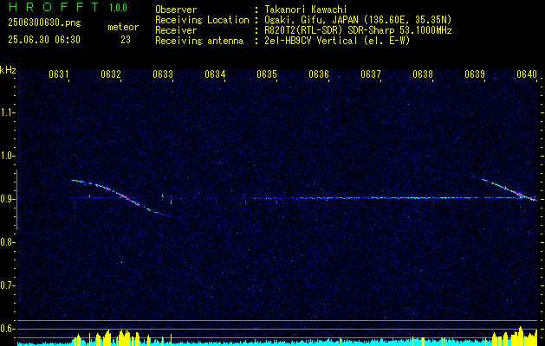Click the 0.6 kHz axis label
This screenshot has width=545, height=346.
tap(7, 329)
